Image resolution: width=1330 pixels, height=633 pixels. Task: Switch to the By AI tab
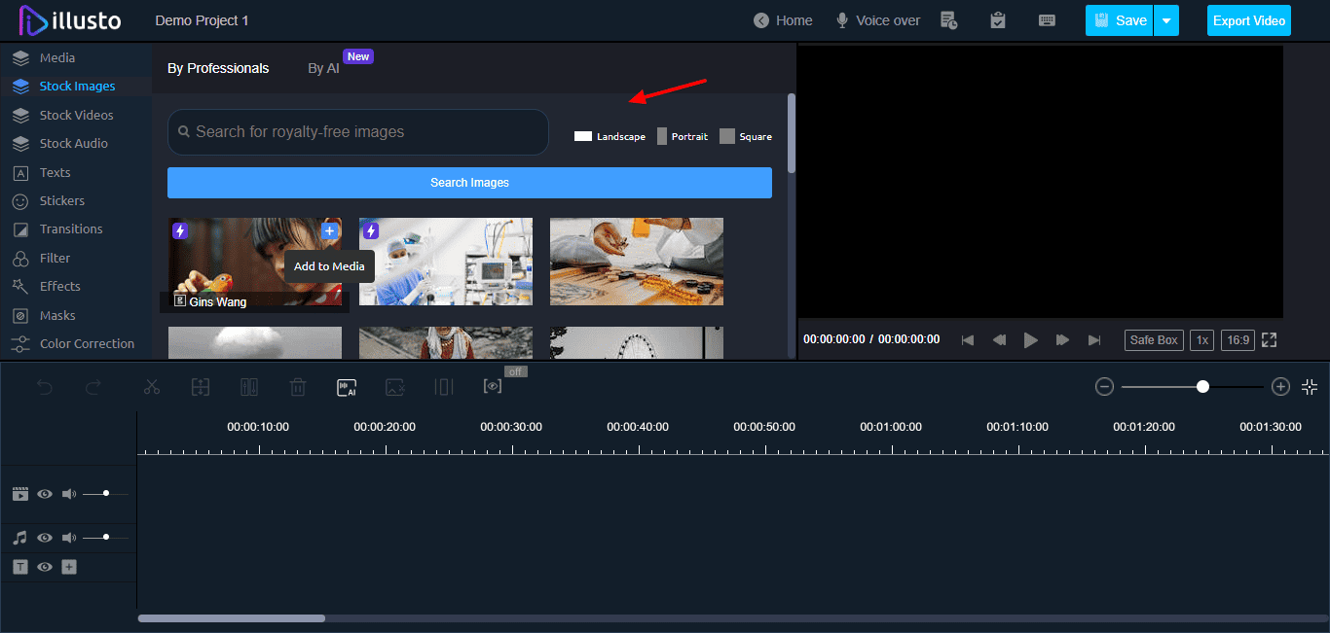tap(323, 68)
